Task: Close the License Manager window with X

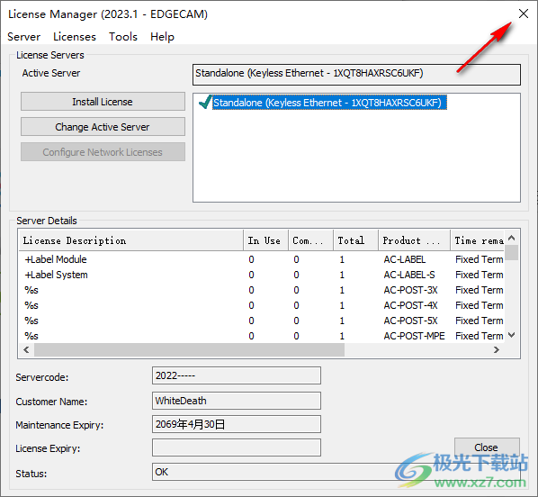Action: (x=524, y=14)
